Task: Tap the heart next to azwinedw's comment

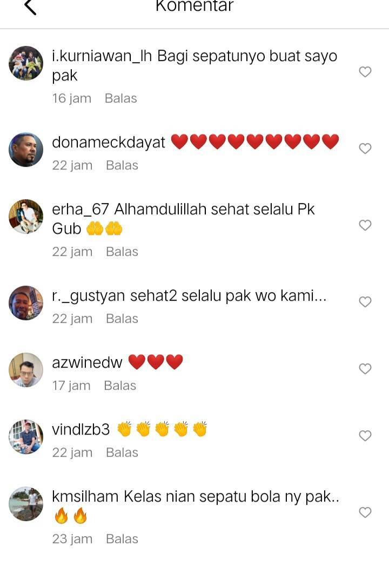Action: pyautogui.click(x=365, y=369)
